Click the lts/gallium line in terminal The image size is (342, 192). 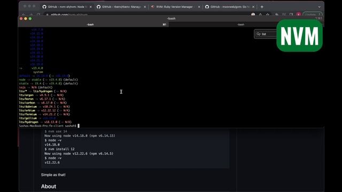click(37, 118)
